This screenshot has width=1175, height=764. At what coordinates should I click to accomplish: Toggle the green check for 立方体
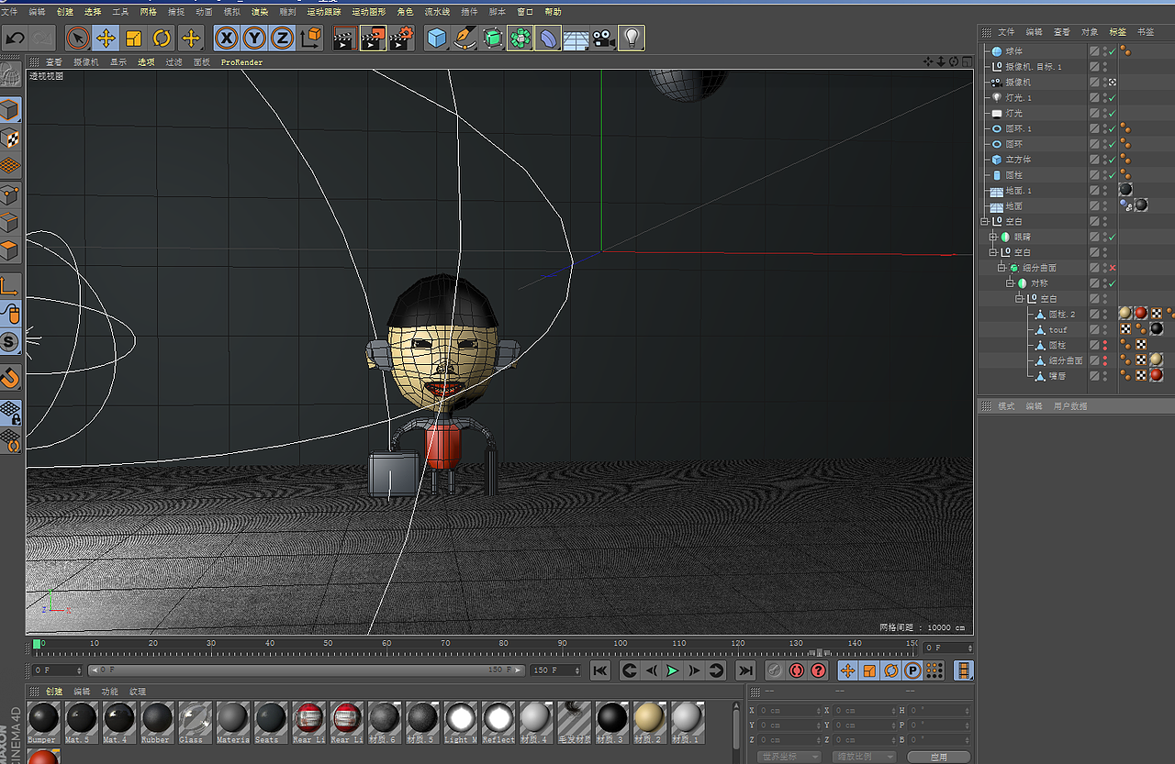[1113, 160]
